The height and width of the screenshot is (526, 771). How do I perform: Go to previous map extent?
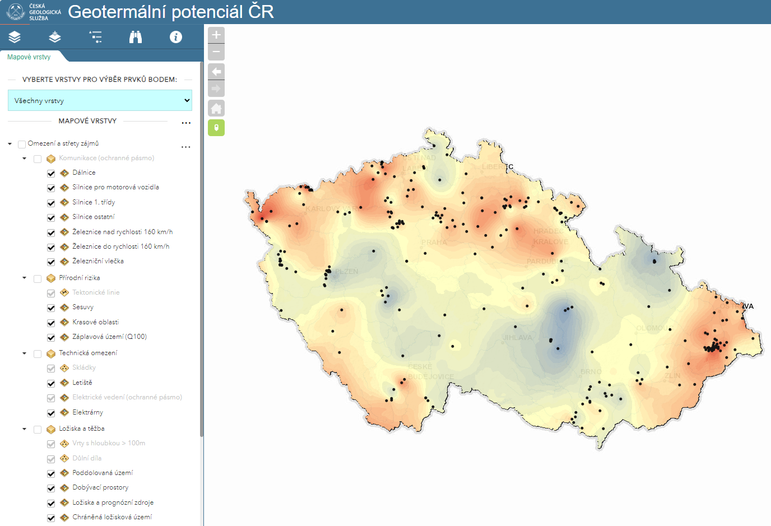click(216, 72)
